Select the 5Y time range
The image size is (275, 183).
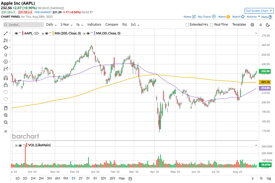[x=95, y=178]
